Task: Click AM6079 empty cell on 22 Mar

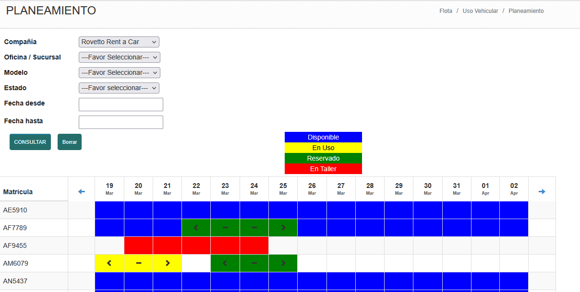Action: [196, 263]
